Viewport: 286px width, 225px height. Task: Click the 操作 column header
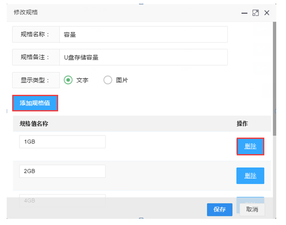(242, 124)
